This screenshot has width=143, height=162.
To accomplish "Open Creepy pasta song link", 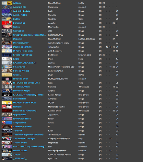I will click(30, 35).
